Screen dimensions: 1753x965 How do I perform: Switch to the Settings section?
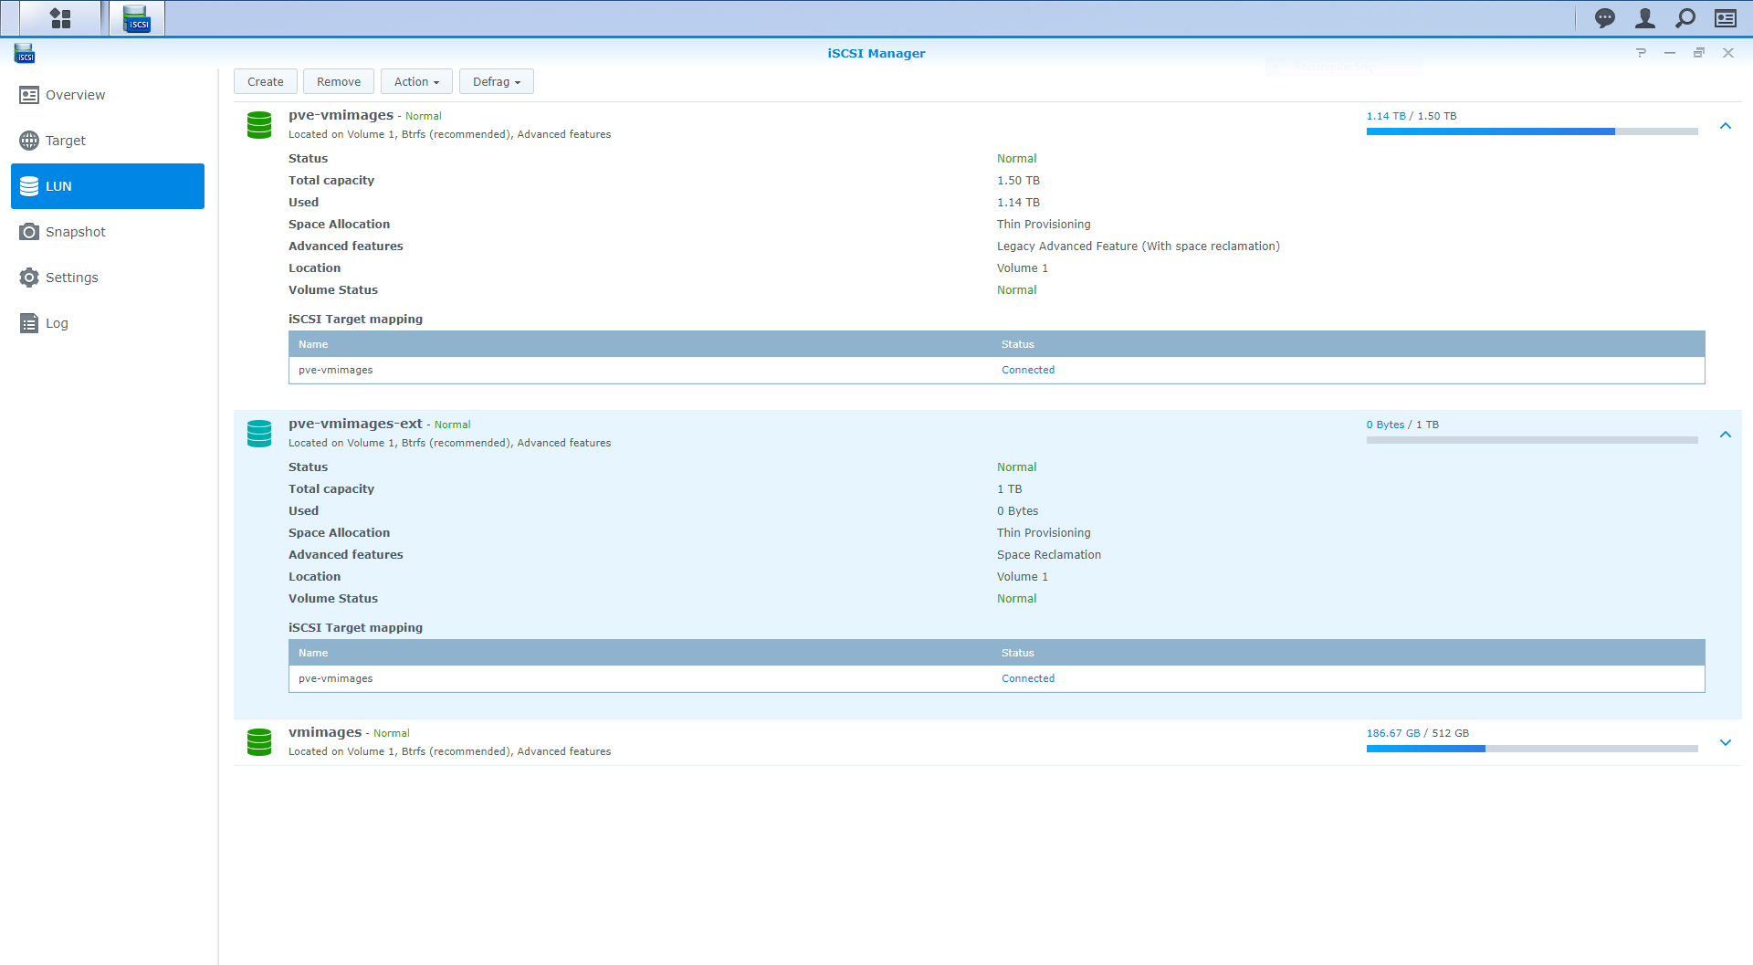[71, 277]
